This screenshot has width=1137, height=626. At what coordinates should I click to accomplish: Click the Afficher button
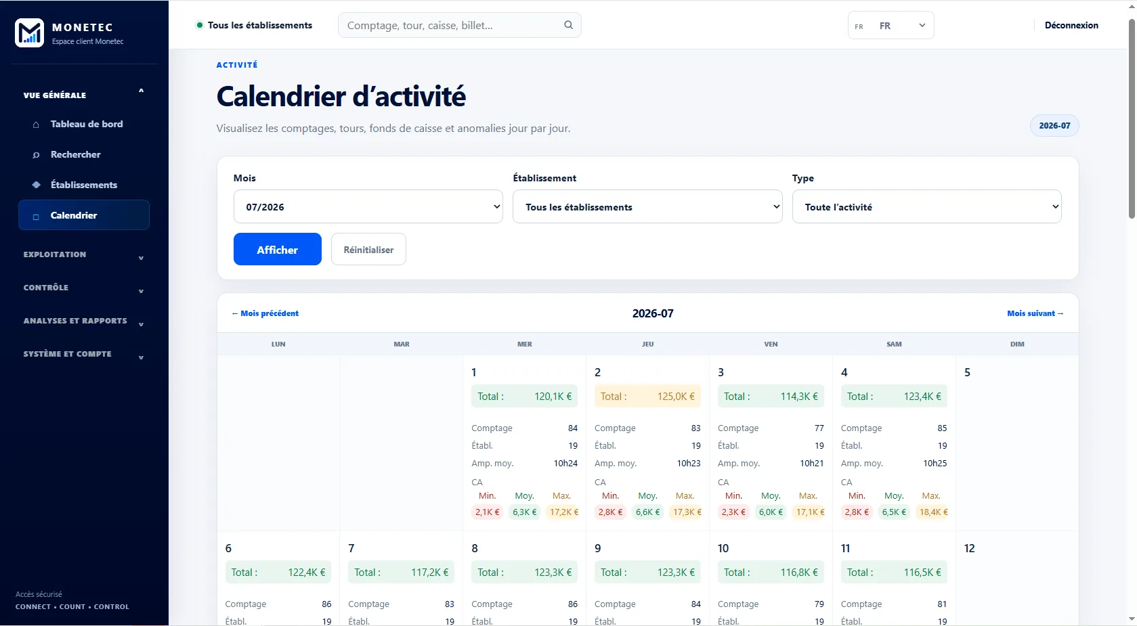(x=278, y=249)
